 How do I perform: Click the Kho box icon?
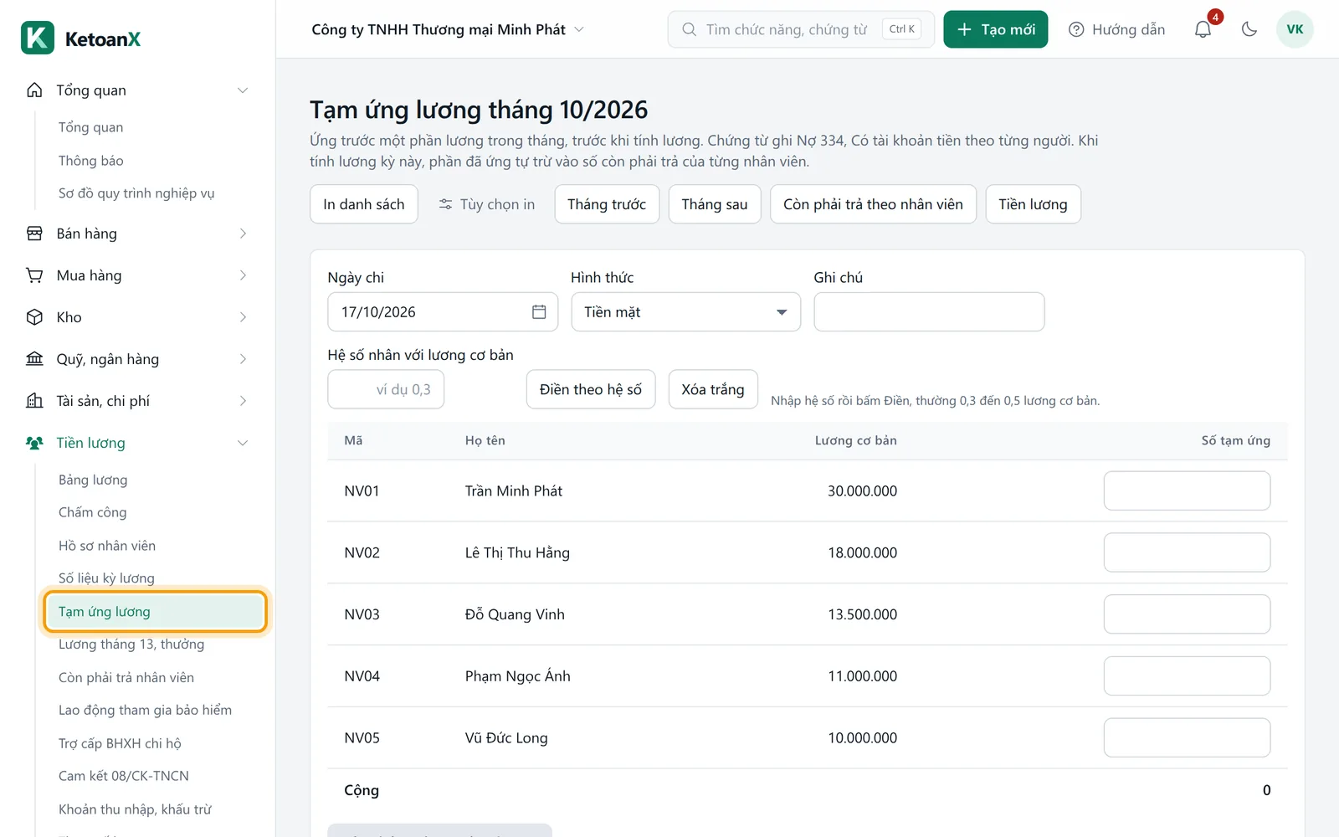[x=34, y=317]
